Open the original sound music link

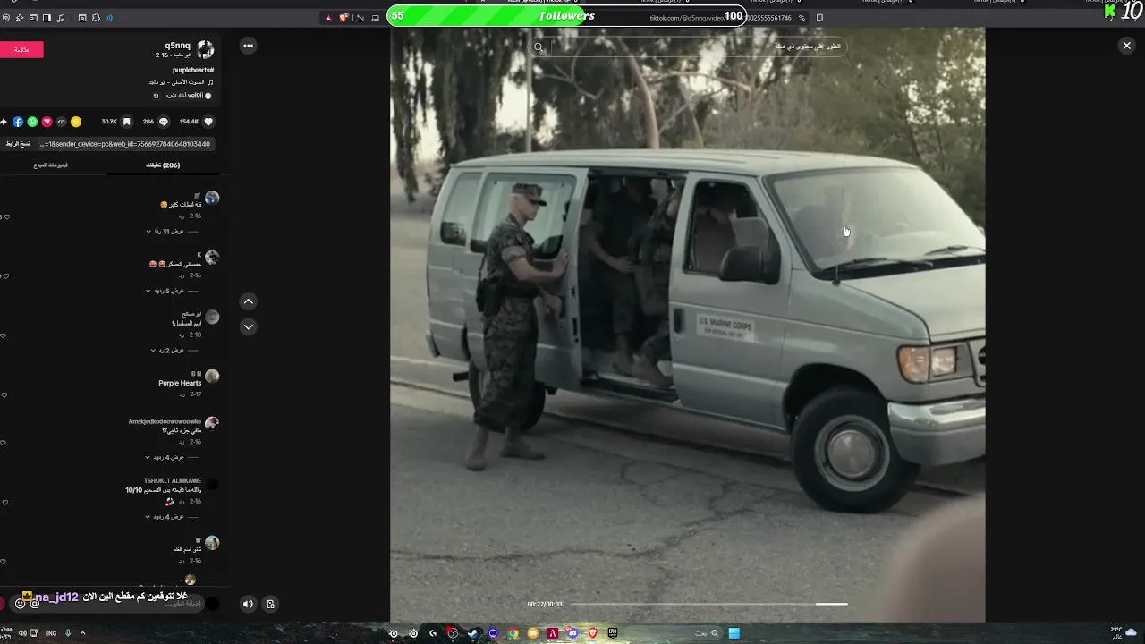coord(182,82)
